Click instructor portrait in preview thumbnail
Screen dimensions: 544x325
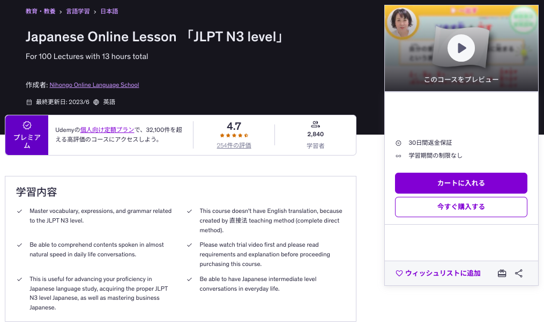[402, 23]
